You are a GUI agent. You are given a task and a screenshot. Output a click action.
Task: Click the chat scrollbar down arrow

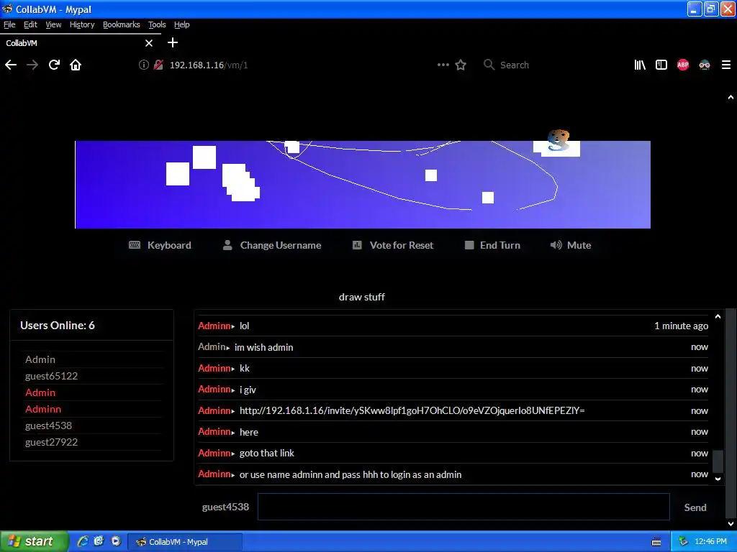[x=718, y=479]
